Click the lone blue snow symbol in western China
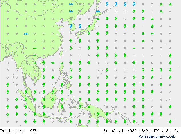The width and height of the screenshot is (181, 139). click(26, 33)
